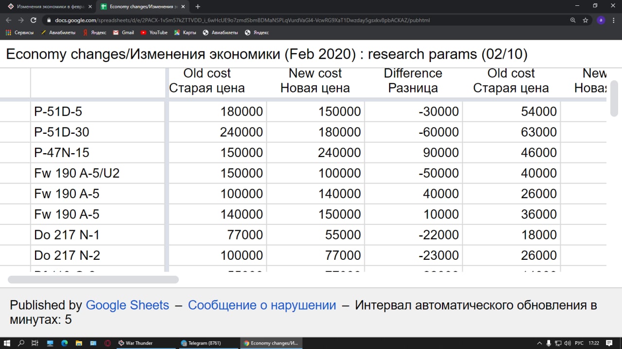622x349 pixels.
Task: Click the vertical scrollbar thumb of the sheet
Action: (614, 98)
